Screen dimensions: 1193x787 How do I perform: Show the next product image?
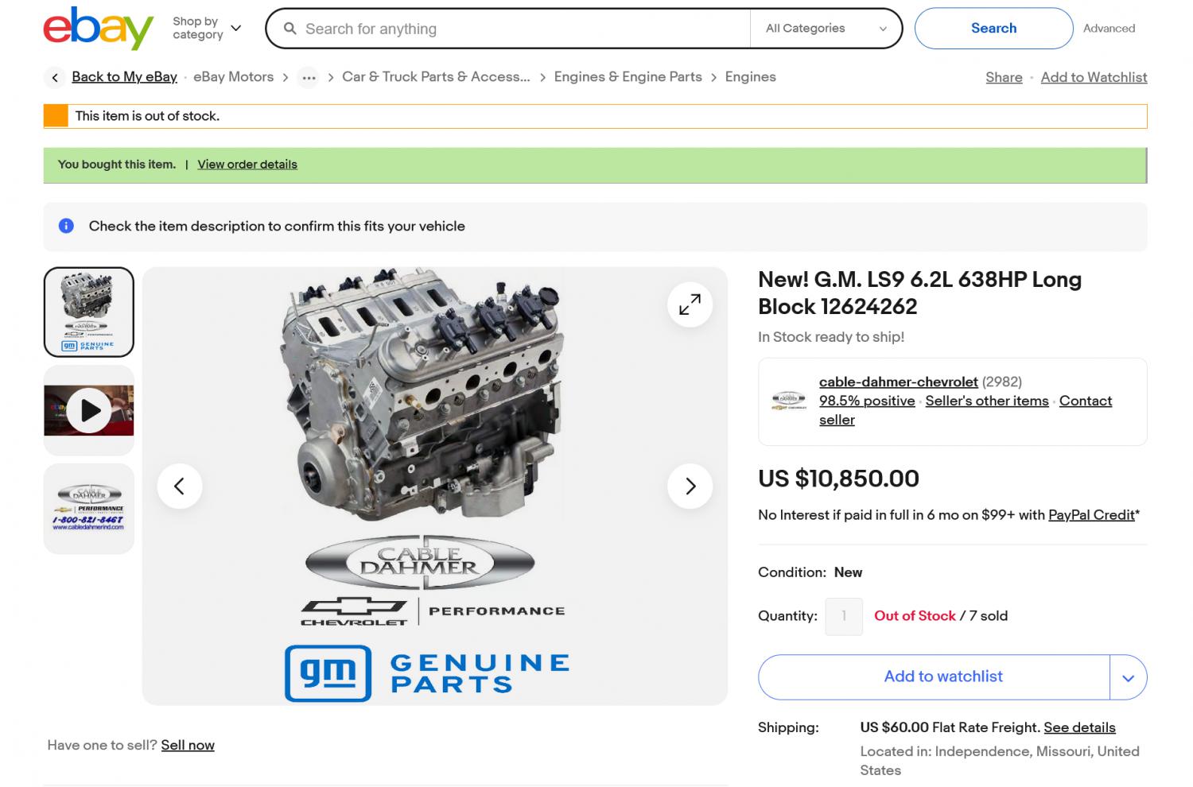click(x=690, y=486)
